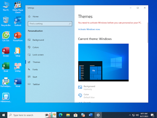Select the Excel desktop shortcut
This screenshot has width=157, height=118.
click(x=6, y=67)
